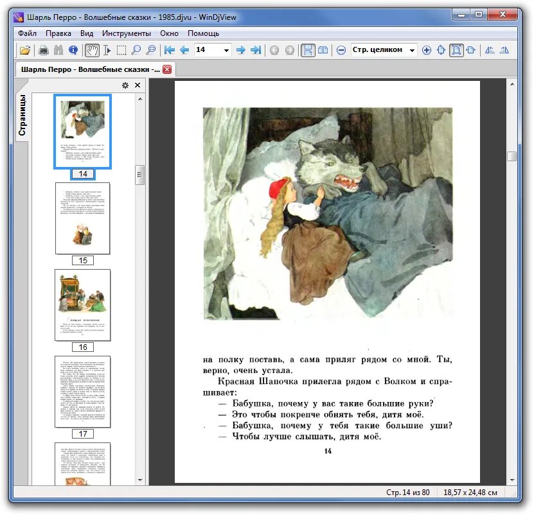Click thumbnail panel scroll down arrow
The width and height of the screenshot is (534, 515).
[x=140, y=480]
